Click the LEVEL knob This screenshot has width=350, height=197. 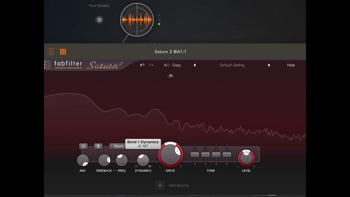click(x=246, y=158)
